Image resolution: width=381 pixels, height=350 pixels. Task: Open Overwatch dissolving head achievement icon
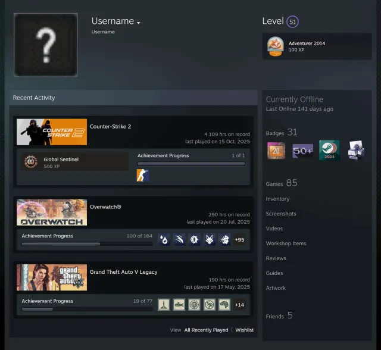tap(224, 240)
